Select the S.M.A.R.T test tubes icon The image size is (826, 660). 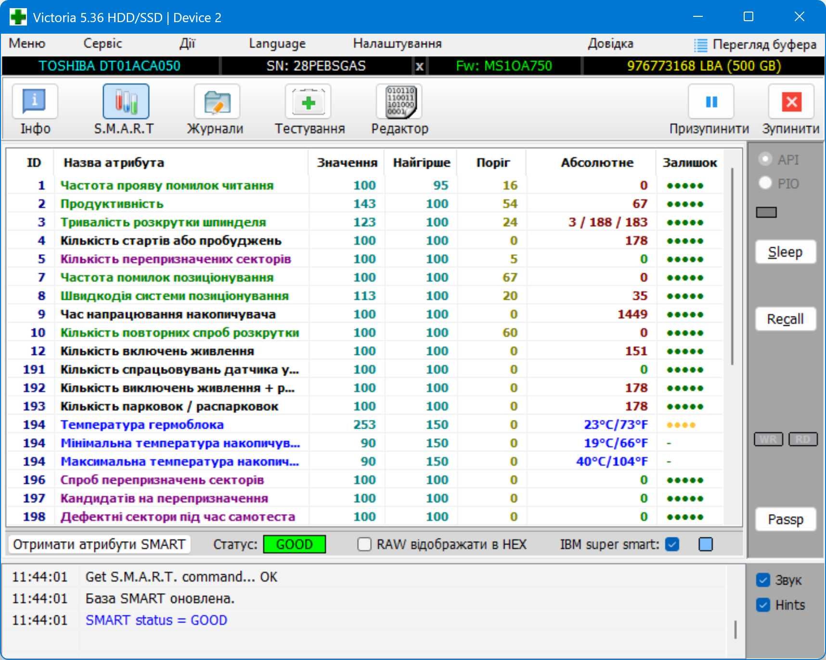pos(126,102)
